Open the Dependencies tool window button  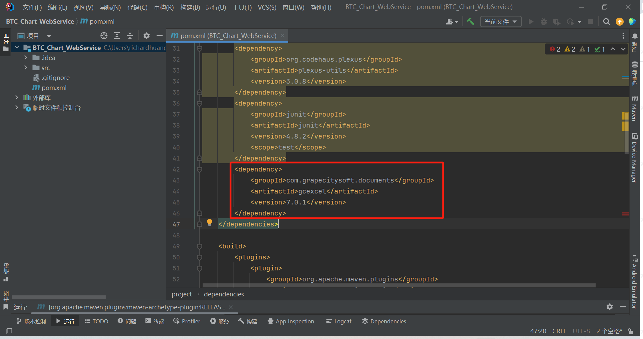(x=384, y=321)
